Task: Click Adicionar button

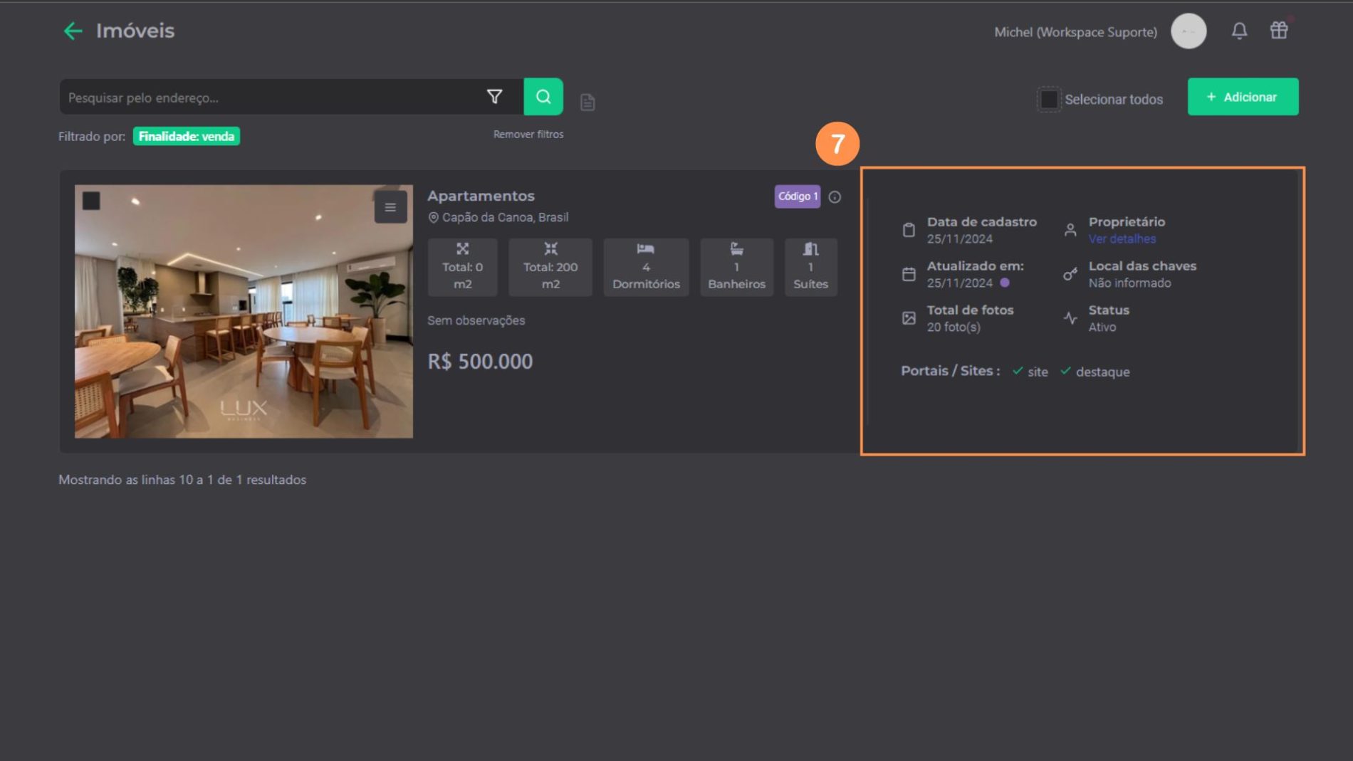Action: point(1243,97)
